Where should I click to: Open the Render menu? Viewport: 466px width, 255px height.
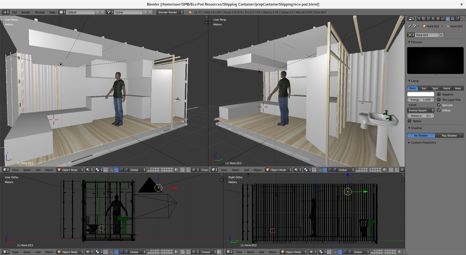(x=26, y=12)
